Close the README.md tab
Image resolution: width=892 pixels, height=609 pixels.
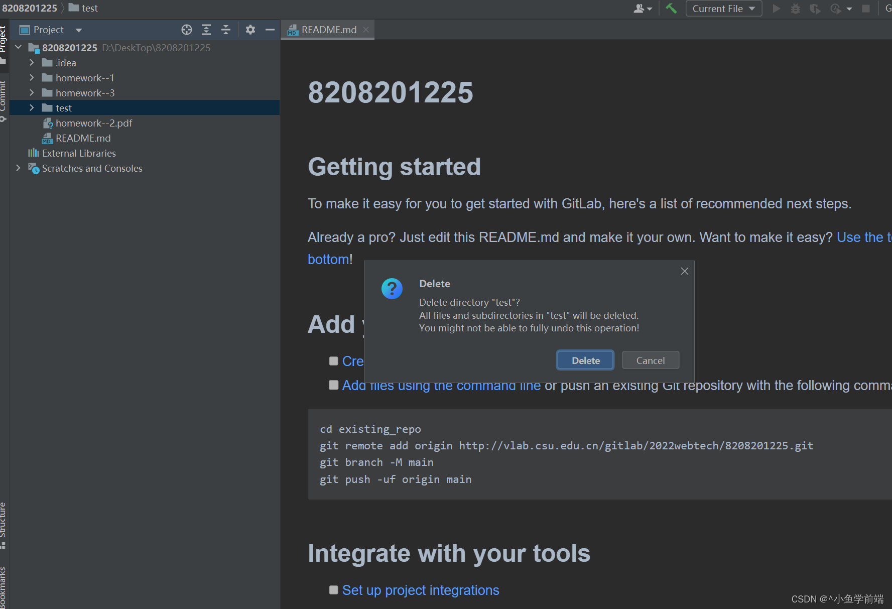(x=366, y=30)
